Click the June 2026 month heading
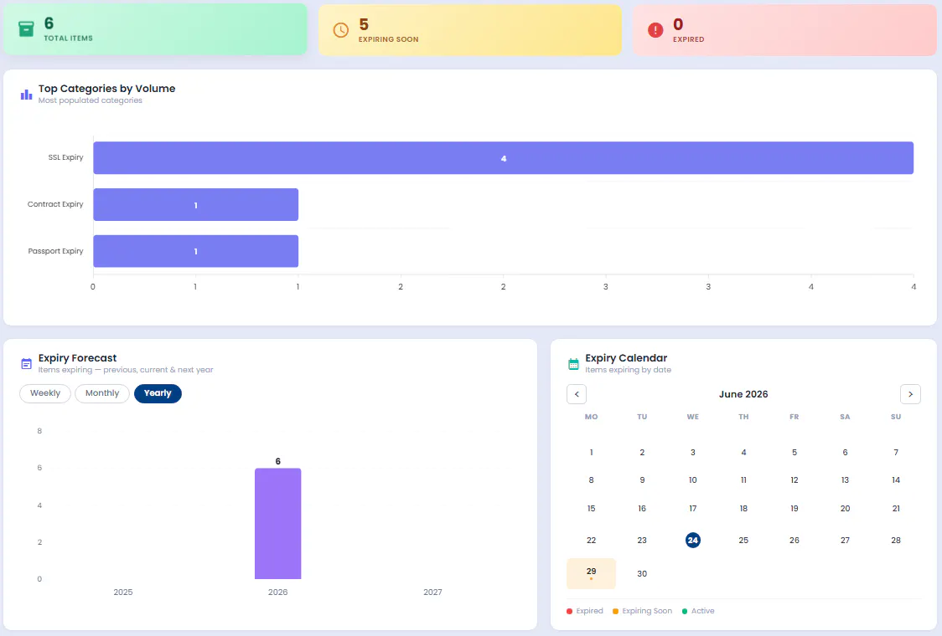The width and height of the screenshot is (942, 636). 743,394
